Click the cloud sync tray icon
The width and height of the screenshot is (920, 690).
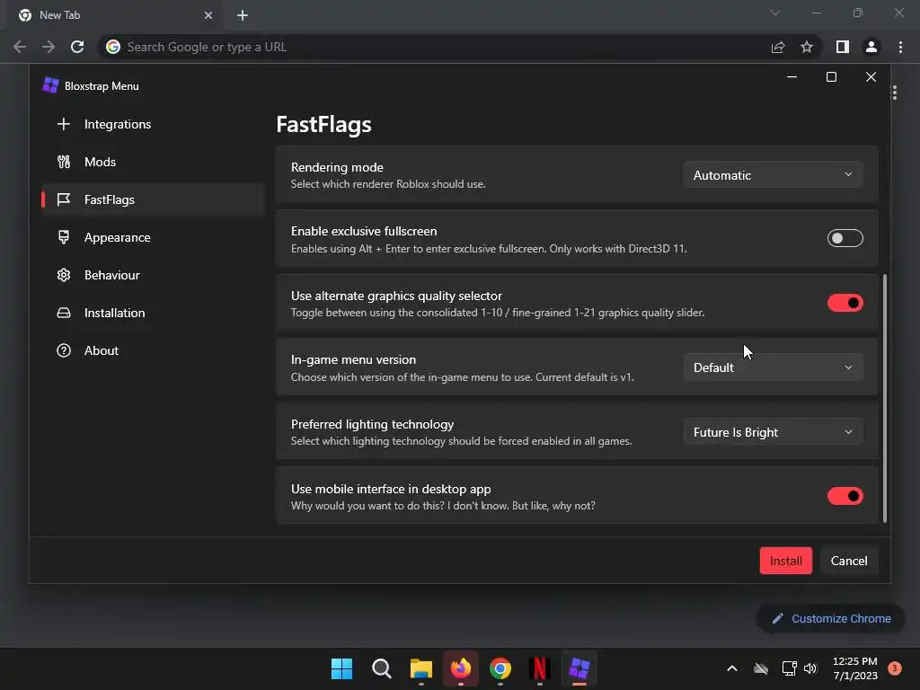point(760,668)
